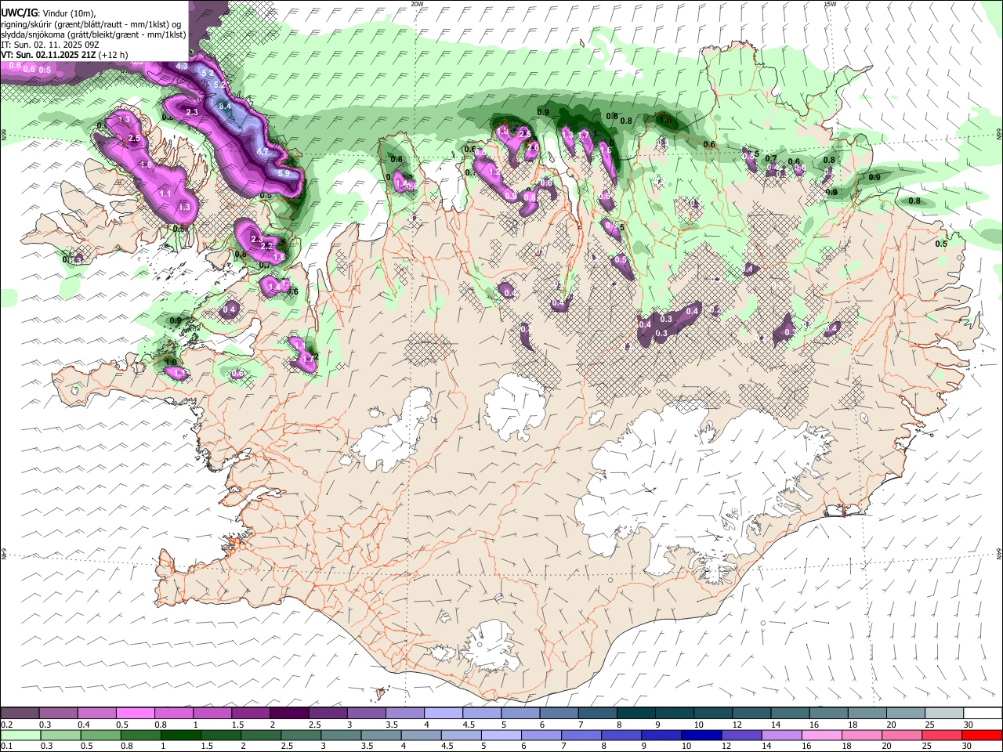Click bright pink snow swatch starting at 0.5

[x=135, y=714]
